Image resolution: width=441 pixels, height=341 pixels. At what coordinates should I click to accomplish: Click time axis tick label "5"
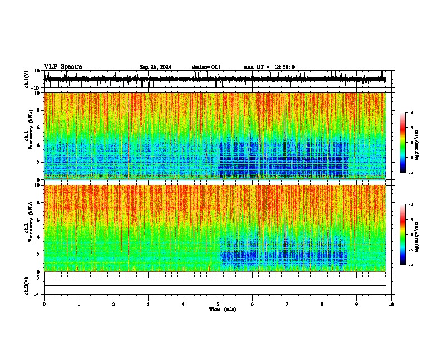coord(218,304)
